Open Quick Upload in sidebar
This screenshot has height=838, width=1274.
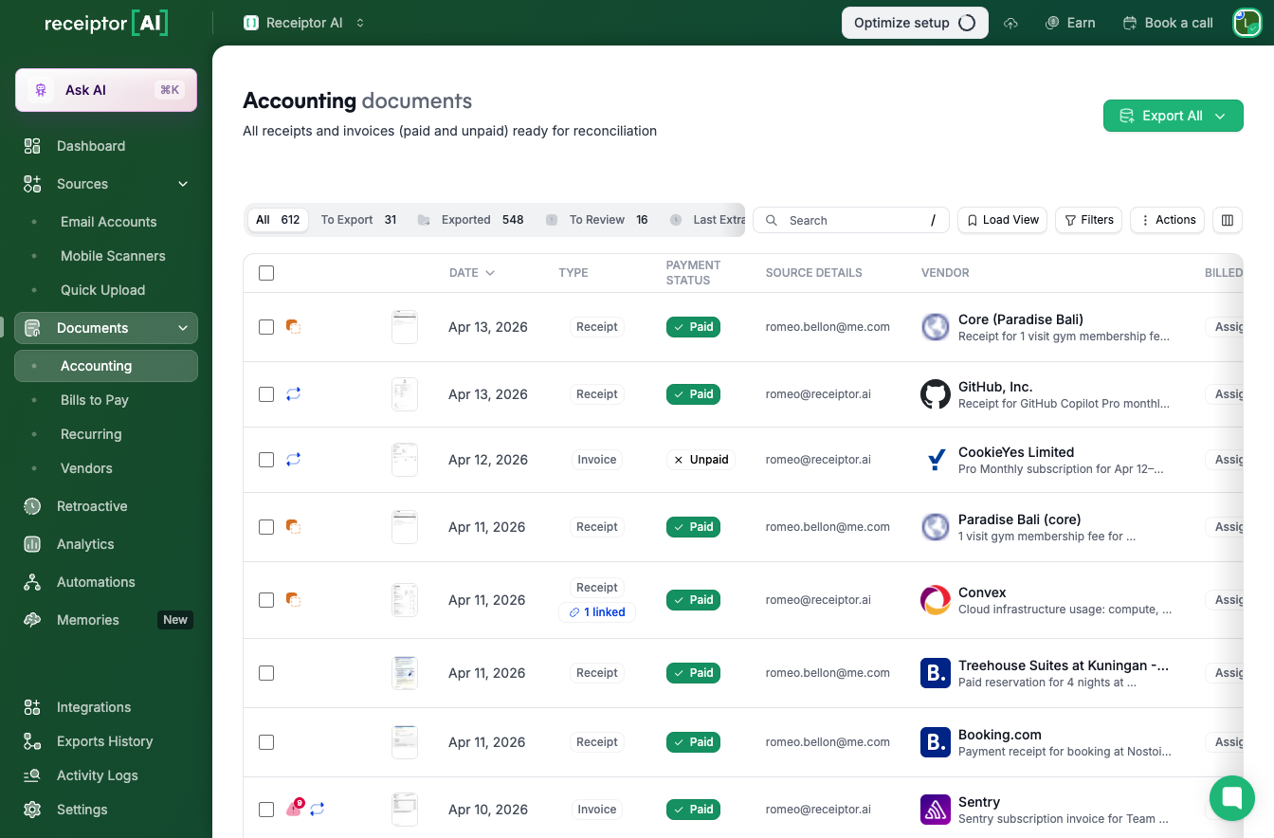(x=103, y=290)
